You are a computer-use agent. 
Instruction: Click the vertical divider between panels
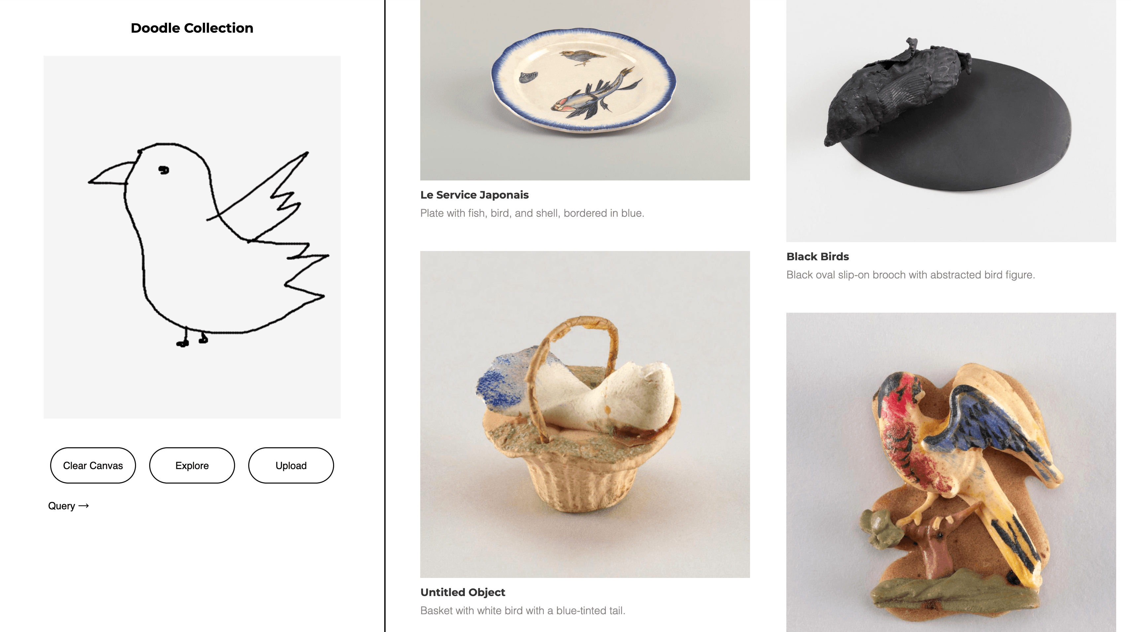[x=385, y=316]
